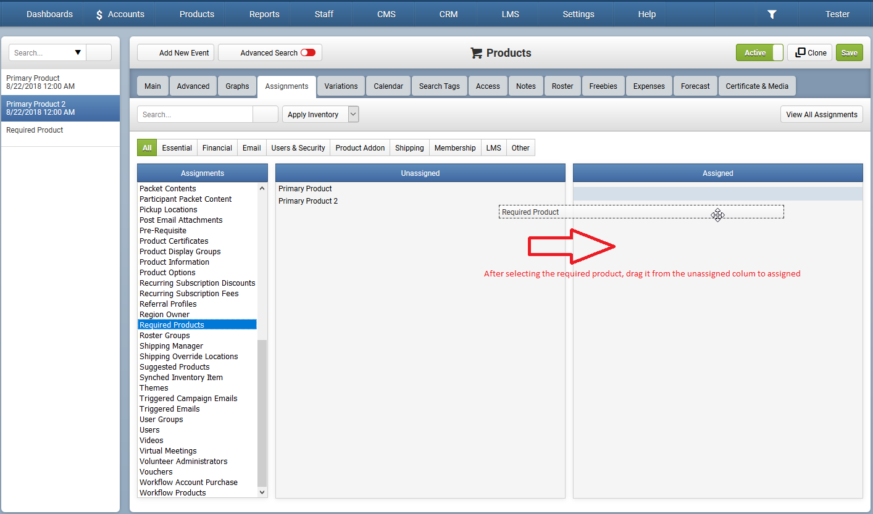Toggle the Active status switch
This screenshot has width=873, height=514.
tap(759, 52)
